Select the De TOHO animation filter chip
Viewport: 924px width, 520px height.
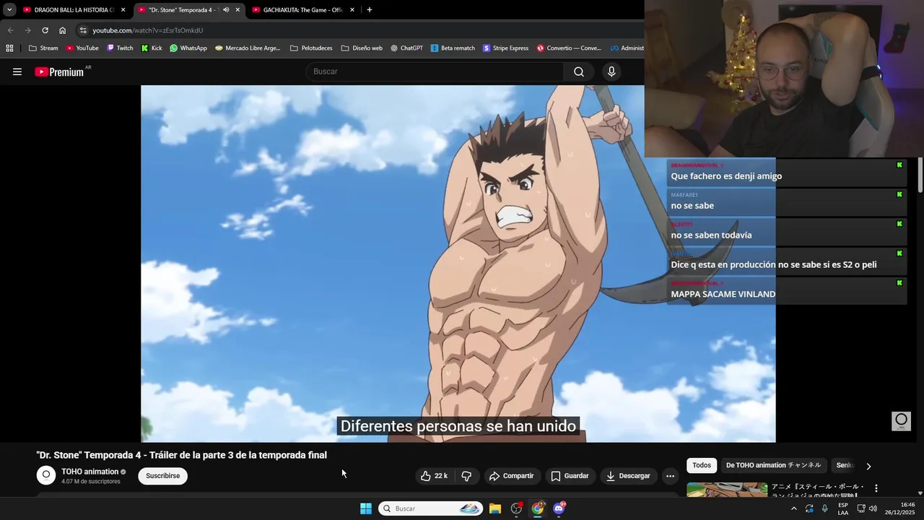point(773,466)
